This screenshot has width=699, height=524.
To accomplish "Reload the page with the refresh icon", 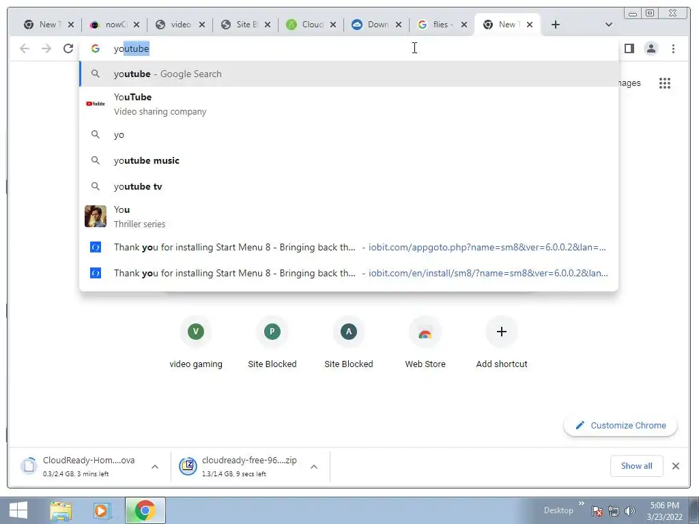I will (x=68, y=48).
